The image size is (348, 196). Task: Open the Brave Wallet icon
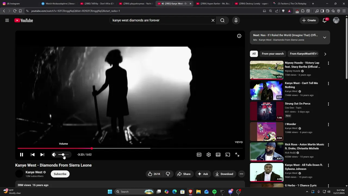coord(328,11)
